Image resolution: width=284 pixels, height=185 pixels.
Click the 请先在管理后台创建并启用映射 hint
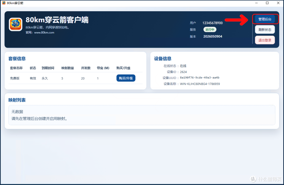tap(39, 119)
